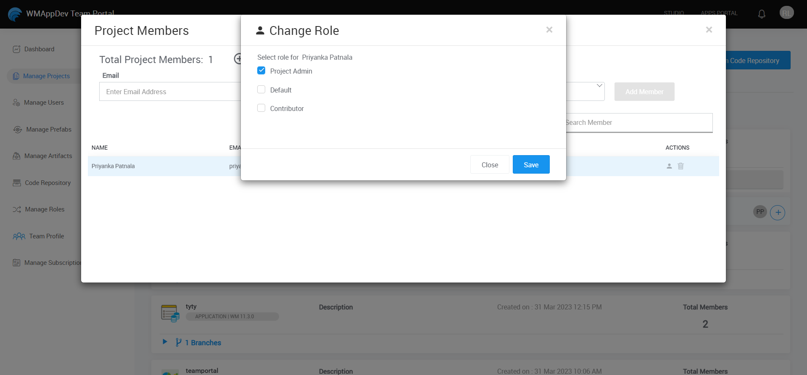Focus the Search Member field
Screen dimensions: 807x375
(x=638, y=123)
